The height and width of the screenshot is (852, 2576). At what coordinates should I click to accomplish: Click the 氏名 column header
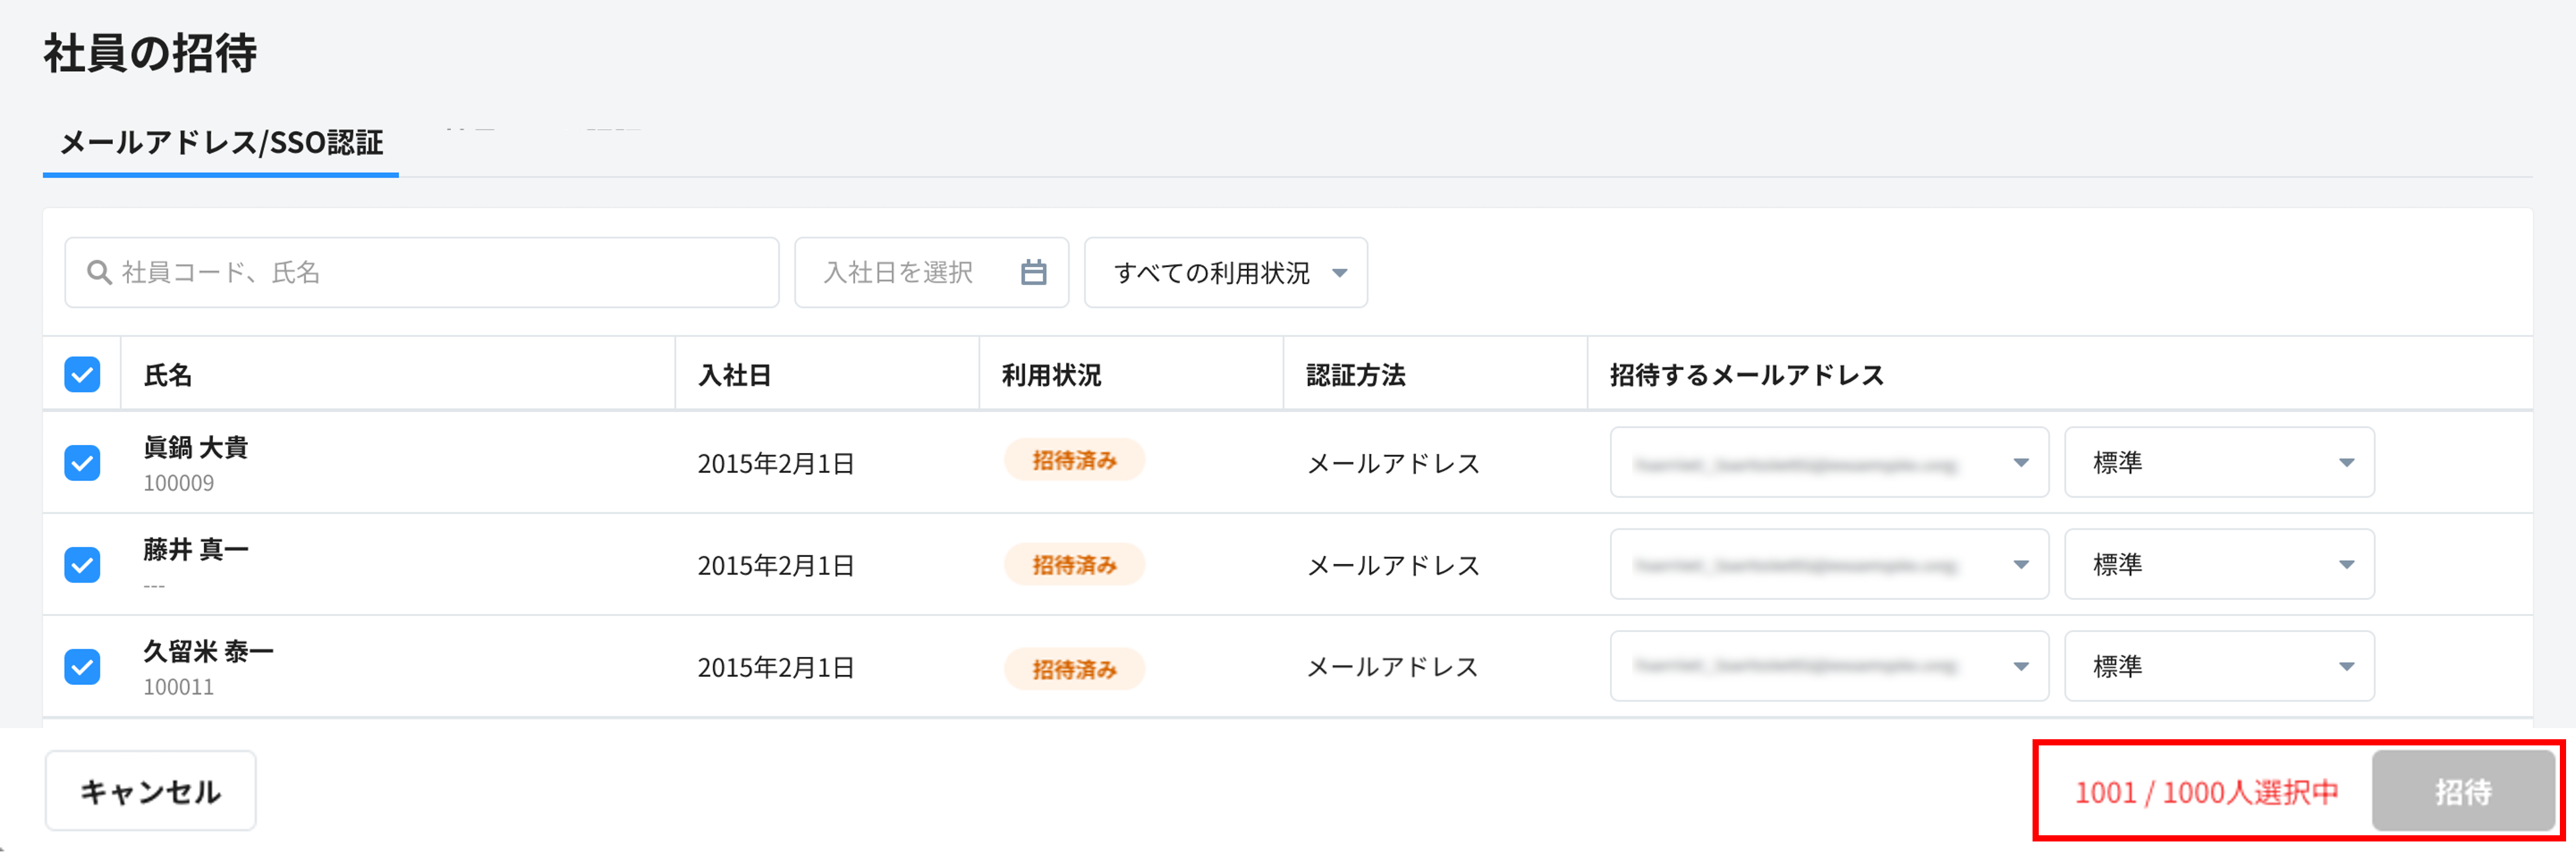[x=168, y=374]
